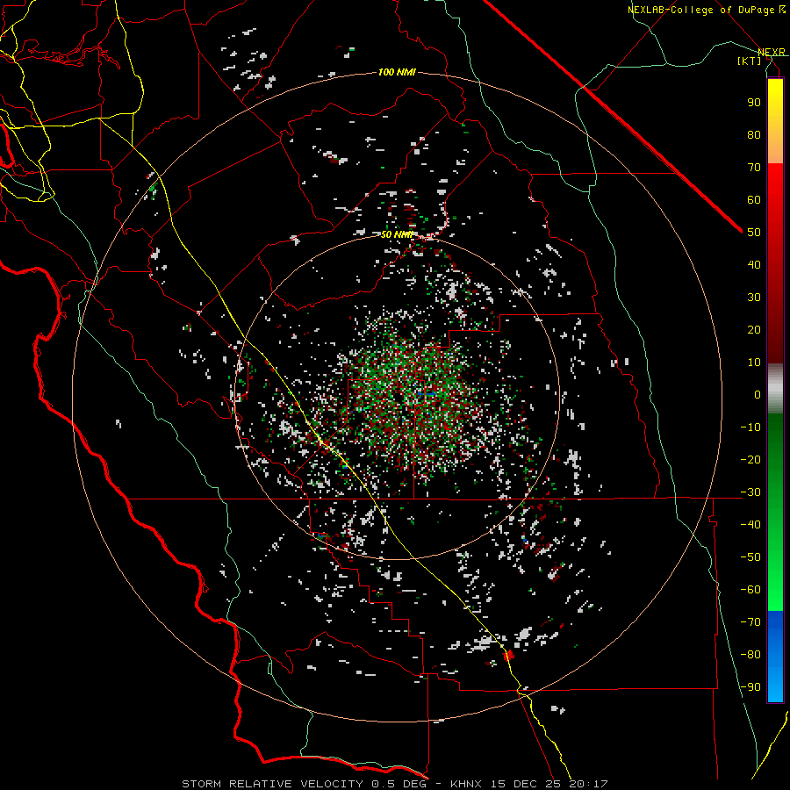Click the -20 knot scale label
The height and width of the screenshot is (790, 790).
coord(750,459)
